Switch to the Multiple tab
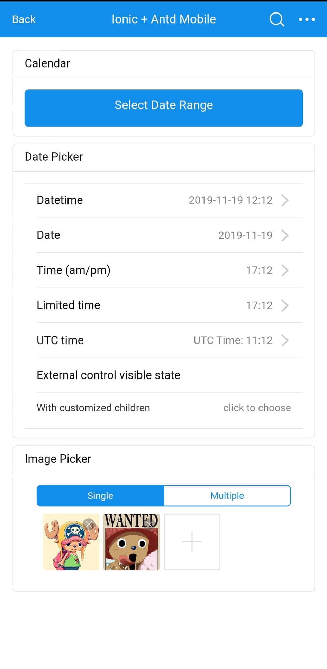Screen dimensions: 327x669 227,496
